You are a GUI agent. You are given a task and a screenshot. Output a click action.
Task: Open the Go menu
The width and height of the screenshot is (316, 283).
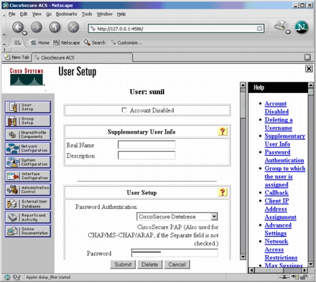(x=49, y=14)
